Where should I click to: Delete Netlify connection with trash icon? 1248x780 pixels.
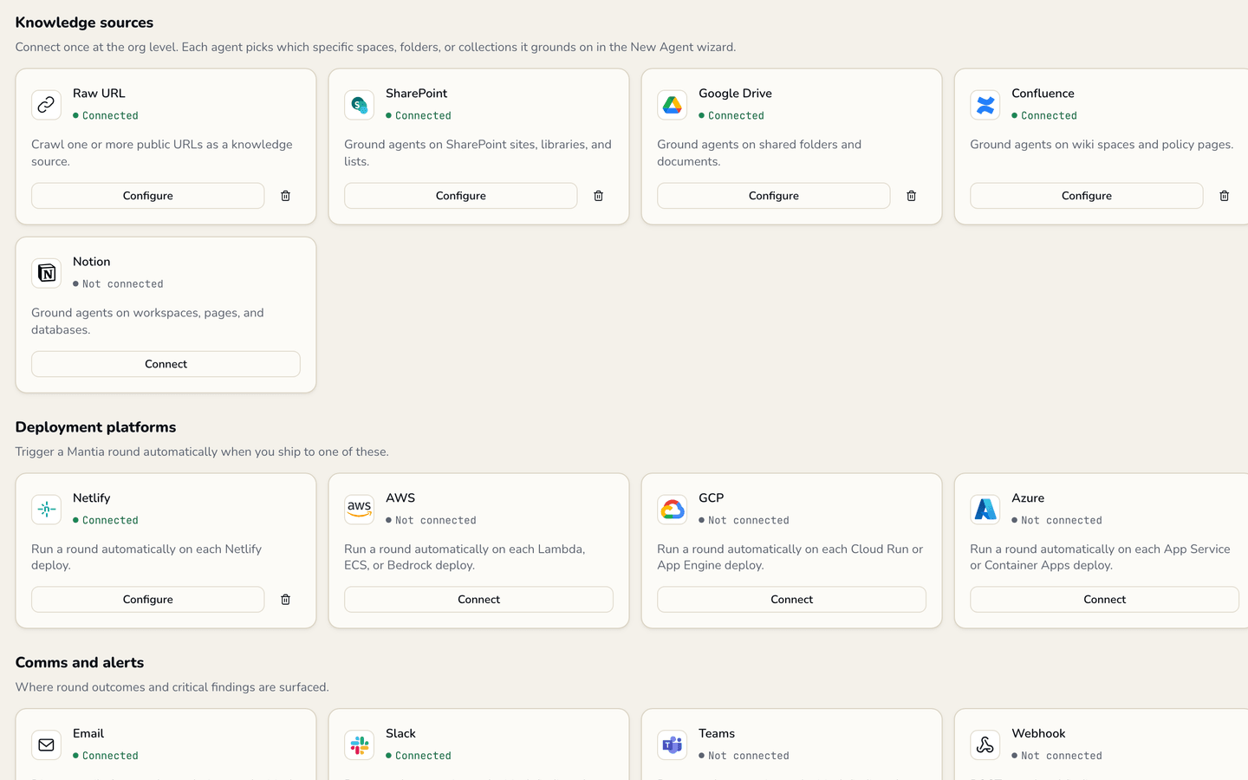tap(285, 600)
